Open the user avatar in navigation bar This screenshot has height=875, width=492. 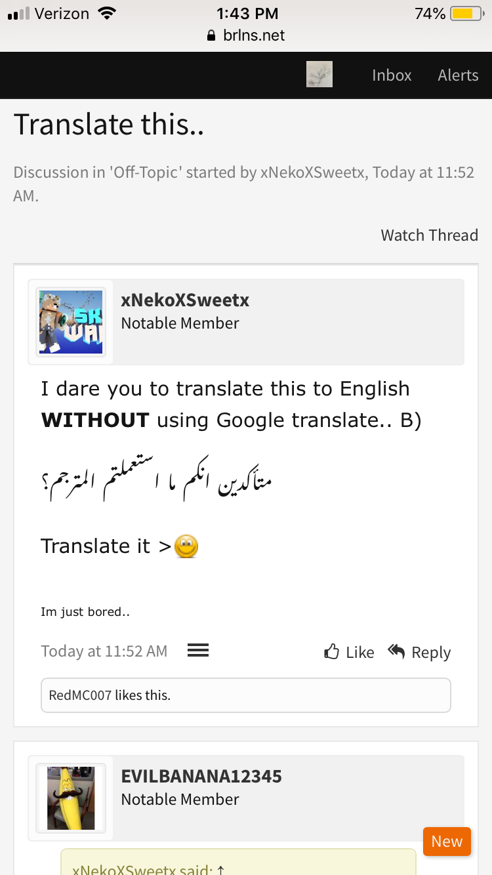pos(319,74)
